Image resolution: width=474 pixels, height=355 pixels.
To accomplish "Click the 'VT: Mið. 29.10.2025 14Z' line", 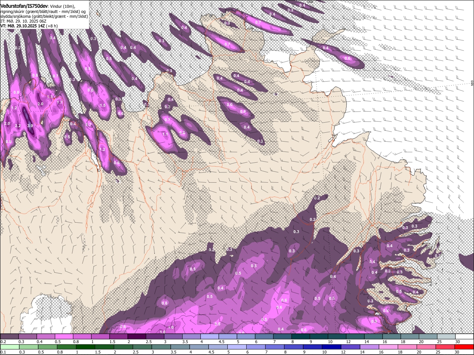I will click(x=23, y=26).
